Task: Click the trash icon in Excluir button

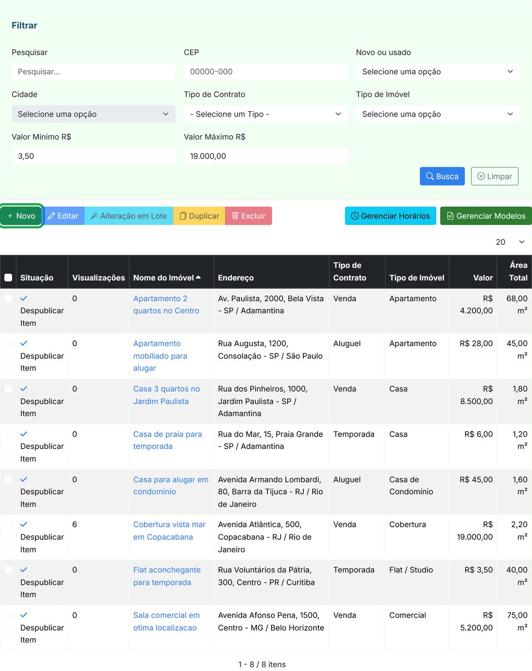Action: coord(235,216)
